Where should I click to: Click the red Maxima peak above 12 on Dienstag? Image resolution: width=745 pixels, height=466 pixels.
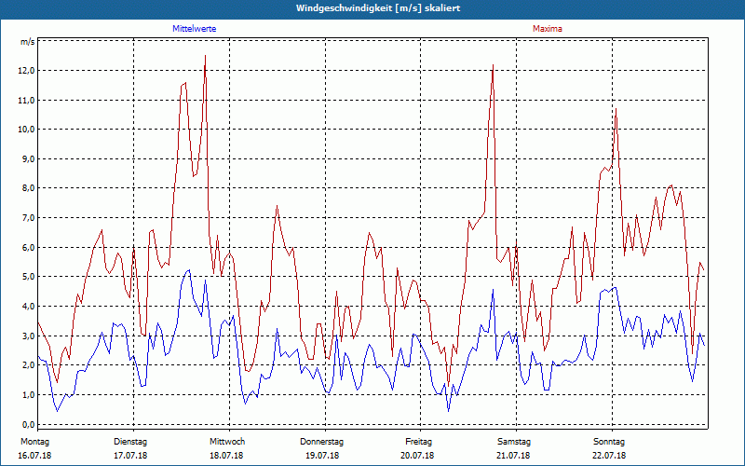coord(205,56)
